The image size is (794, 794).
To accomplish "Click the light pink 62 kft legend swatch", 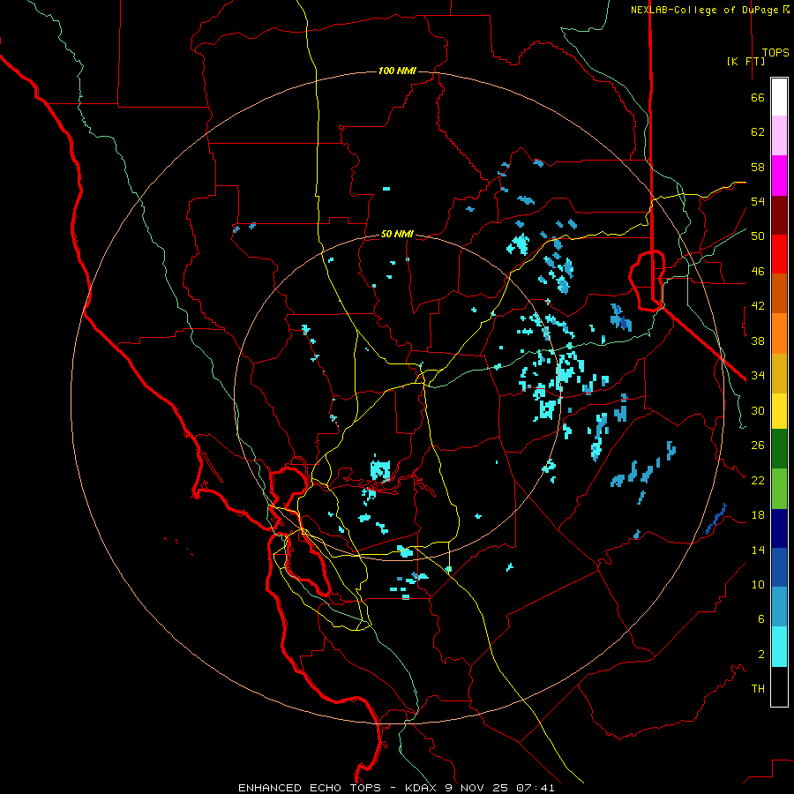I will [779, 136].
